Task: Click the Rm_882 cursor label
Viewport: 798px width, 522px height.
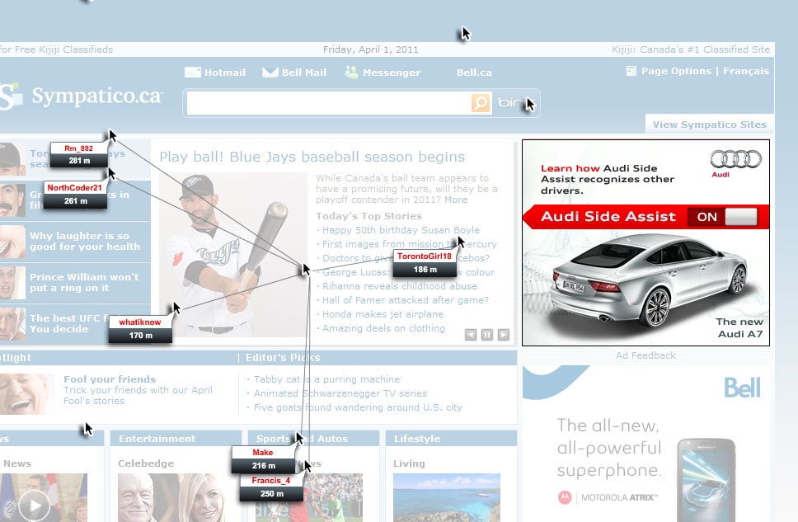Action: (x=79, y=154)
